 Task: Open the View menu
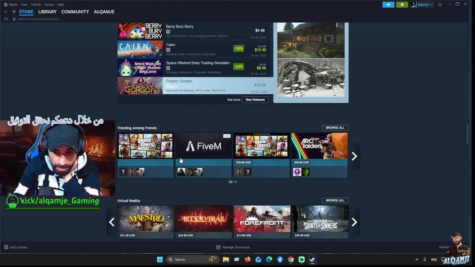[x=24, y=4]
